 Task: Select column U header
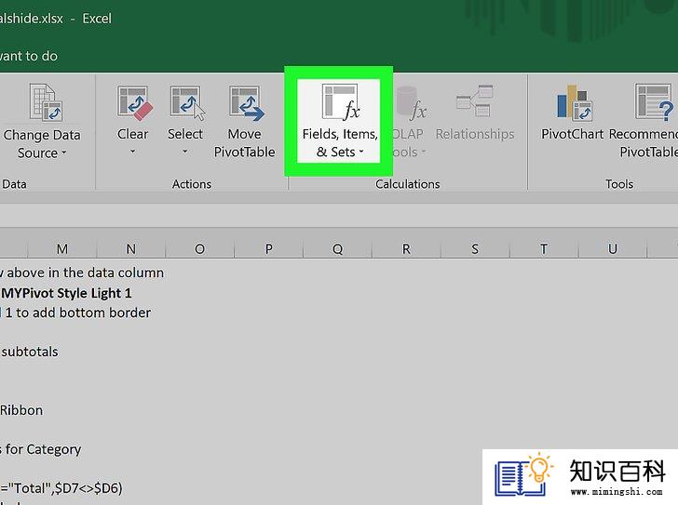tap(612, 249)
